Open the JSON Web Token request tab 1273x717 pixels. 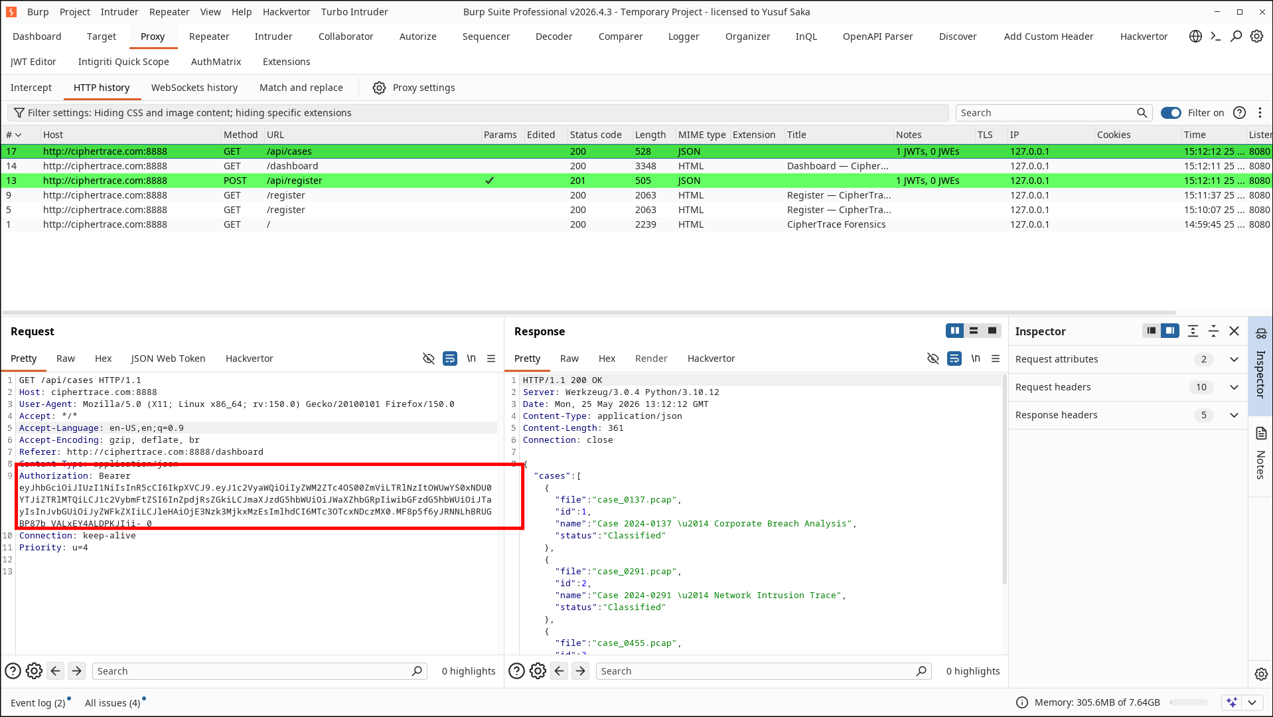point(168,358)
